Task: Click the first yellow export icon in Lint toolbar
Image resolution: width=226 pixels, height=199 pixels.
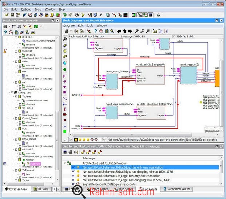Action: click(x=83, y=152)
